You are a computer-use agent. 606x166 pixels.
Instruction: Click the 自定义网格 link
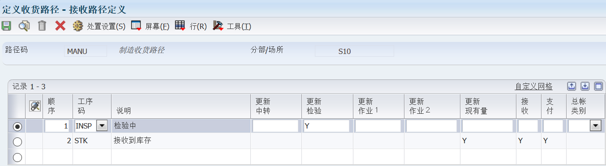534,86
